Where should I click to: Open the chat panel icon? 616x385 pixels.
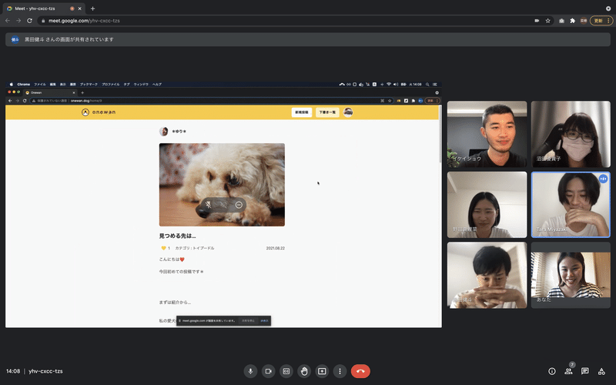[x=585, y=371]
